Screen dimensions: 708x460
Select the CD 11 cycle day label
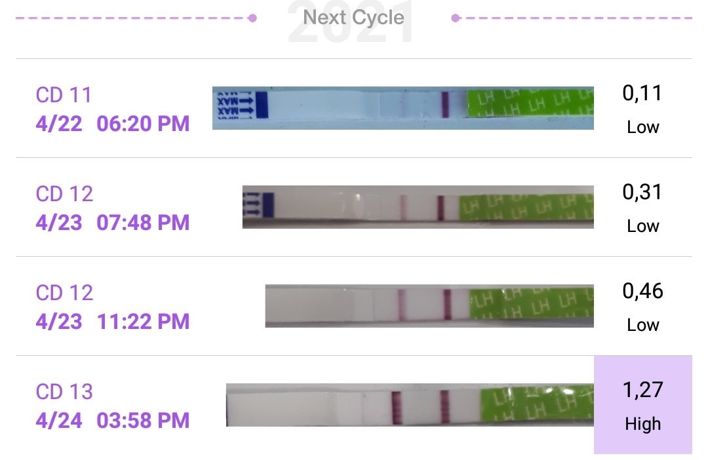coord(64,95)
